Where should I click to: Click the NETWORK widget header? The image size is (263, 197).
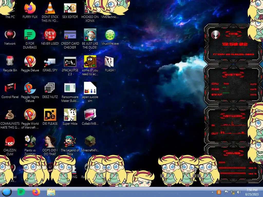pos(233,116)
